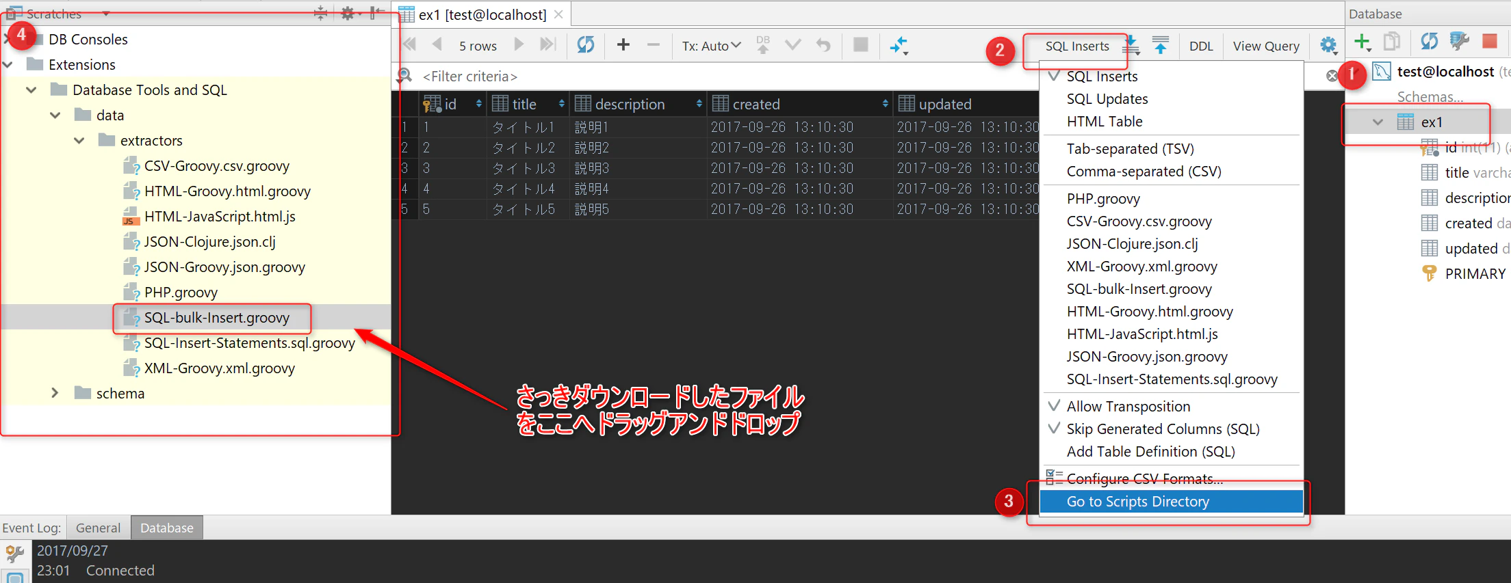Collapse the extractors folder
This screenshot has height=583, width=1511.
pos(79,141)
